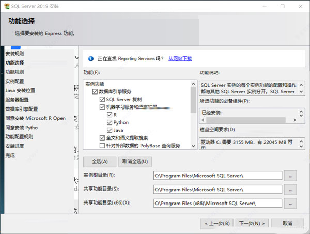Select the Java 安装位置 step

[20, 90]
